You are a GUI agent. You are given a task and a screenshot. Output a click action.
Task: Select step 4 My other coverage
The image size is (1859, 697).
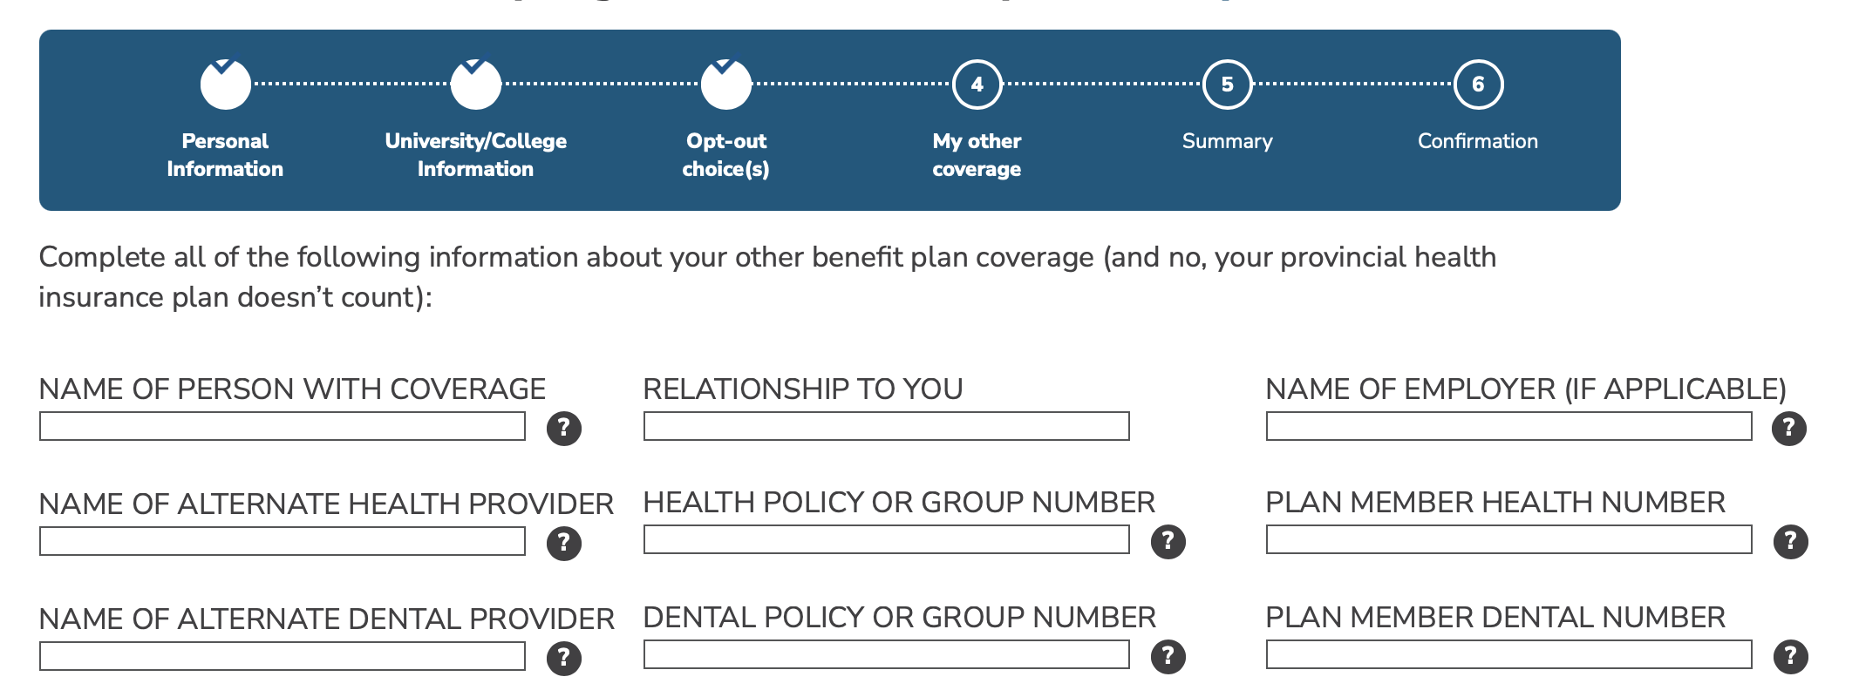click(977, 85)
